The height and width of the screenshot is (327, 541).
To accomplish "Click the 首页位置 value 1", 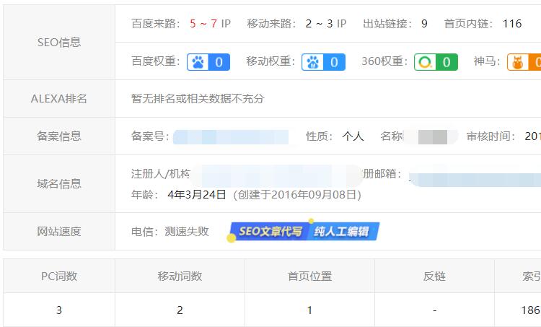I will [309, 310].
